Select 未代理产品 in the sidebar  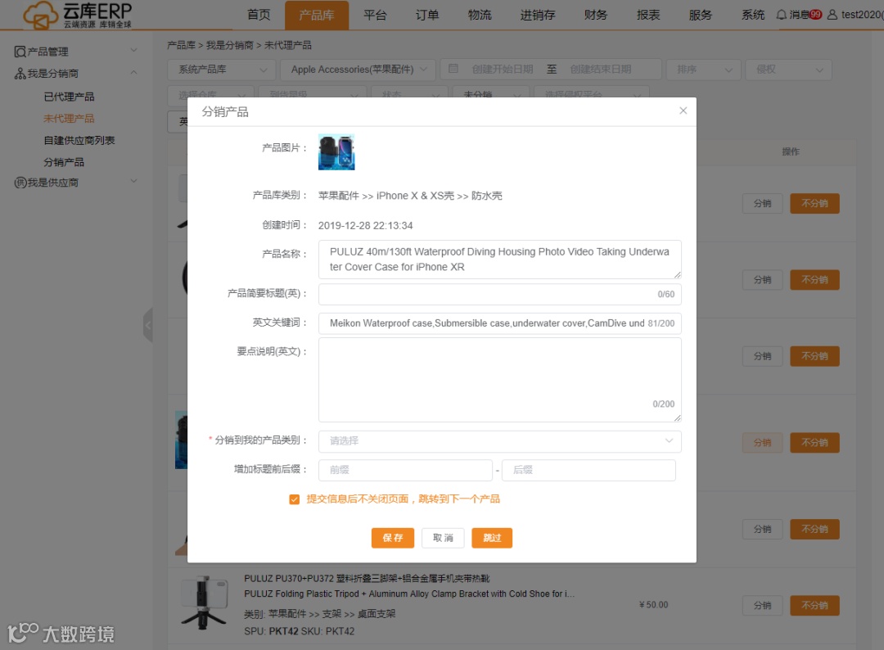(69, 119)
